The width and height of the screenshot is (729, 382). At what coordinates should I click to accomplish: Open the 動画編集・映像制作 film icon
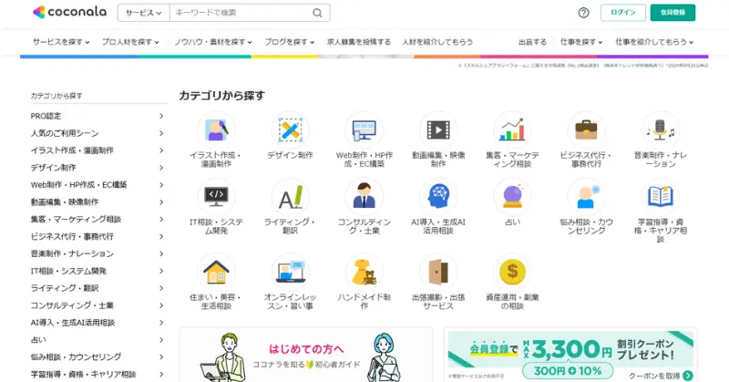click(x=438, y=130)
